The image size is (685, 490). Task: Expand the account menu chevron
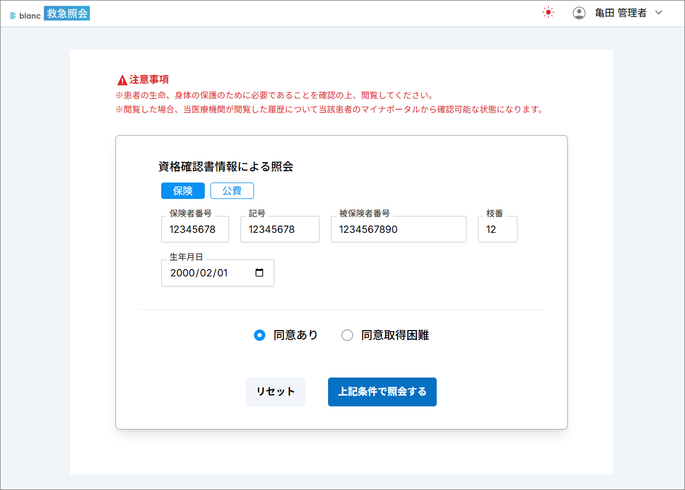[x=658, y=12]
